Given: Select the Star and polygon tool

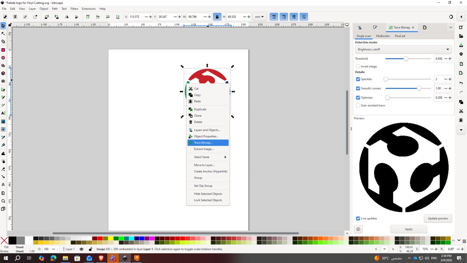Looking at the screenshot, I should pos(3,66).
